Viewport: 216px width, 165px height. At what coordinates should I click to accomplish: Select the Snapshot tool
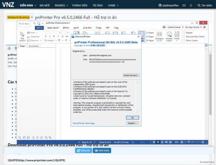pos(33,37)
